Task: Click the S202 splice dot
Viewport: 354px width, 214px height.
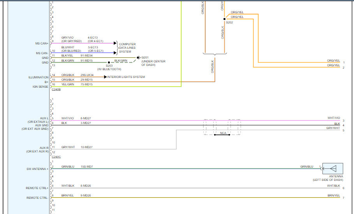Action: coord(225,19)
